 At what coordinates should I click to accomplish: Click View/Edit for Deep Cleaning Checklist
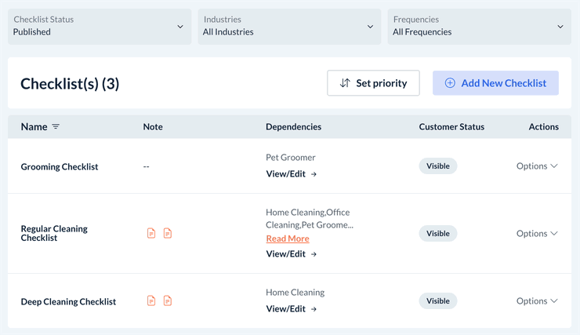pos(286,309)
